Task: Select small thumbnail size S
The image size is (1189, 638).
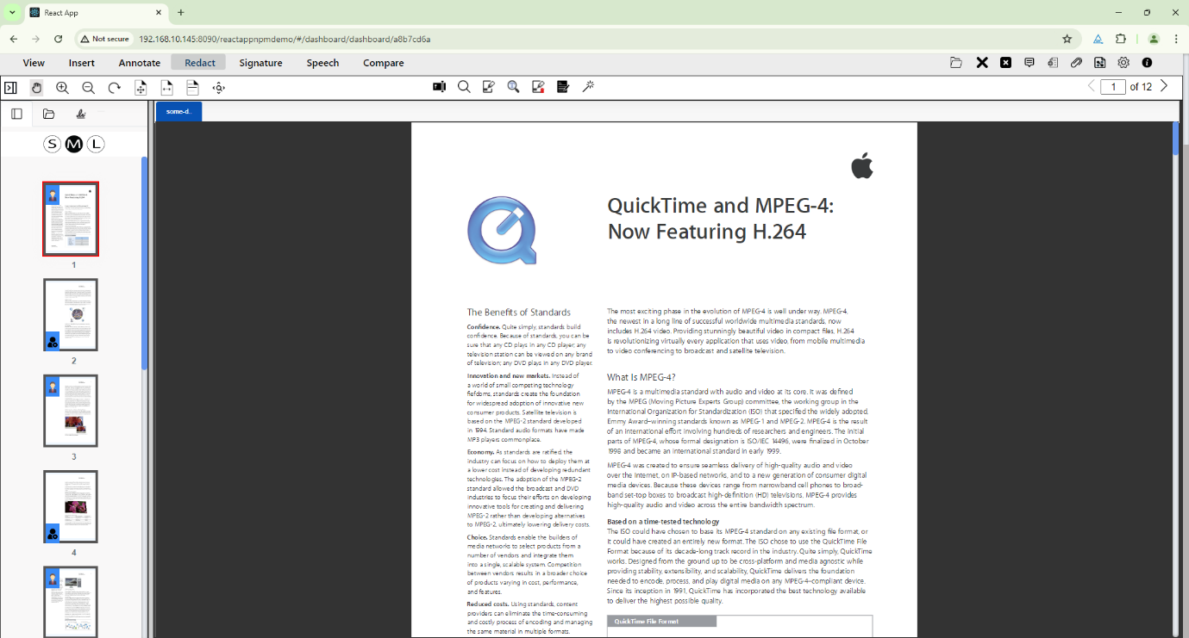Action: 52,144
